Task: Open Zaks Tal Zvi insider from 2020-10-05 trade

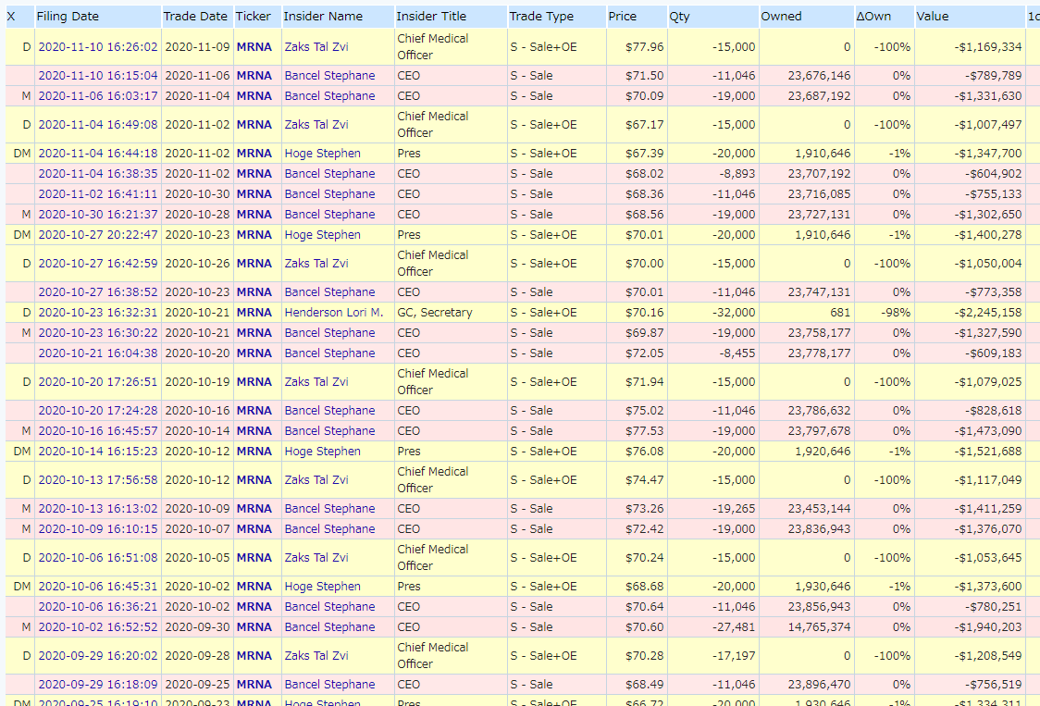Action: (316, 557)
